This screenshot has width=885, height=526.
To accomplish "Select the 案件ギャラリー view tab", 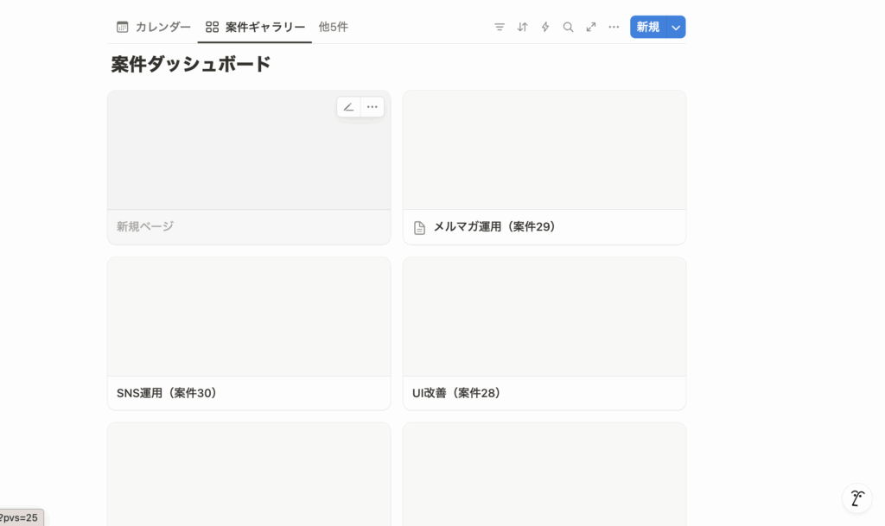I will pos(255,27).
